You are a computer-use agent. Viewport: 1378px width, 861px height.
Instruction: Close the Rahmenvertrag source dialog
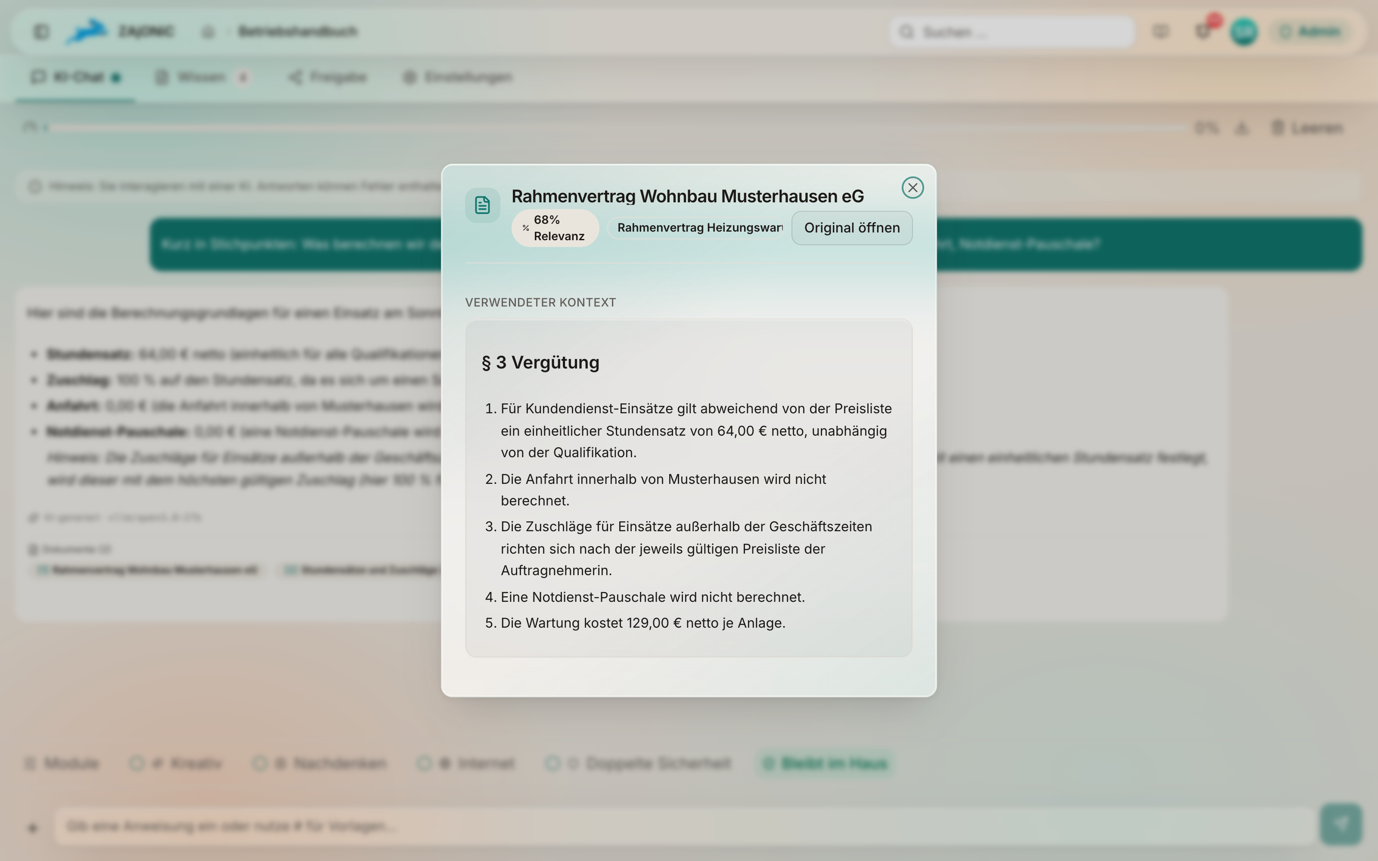click(912, 187)
